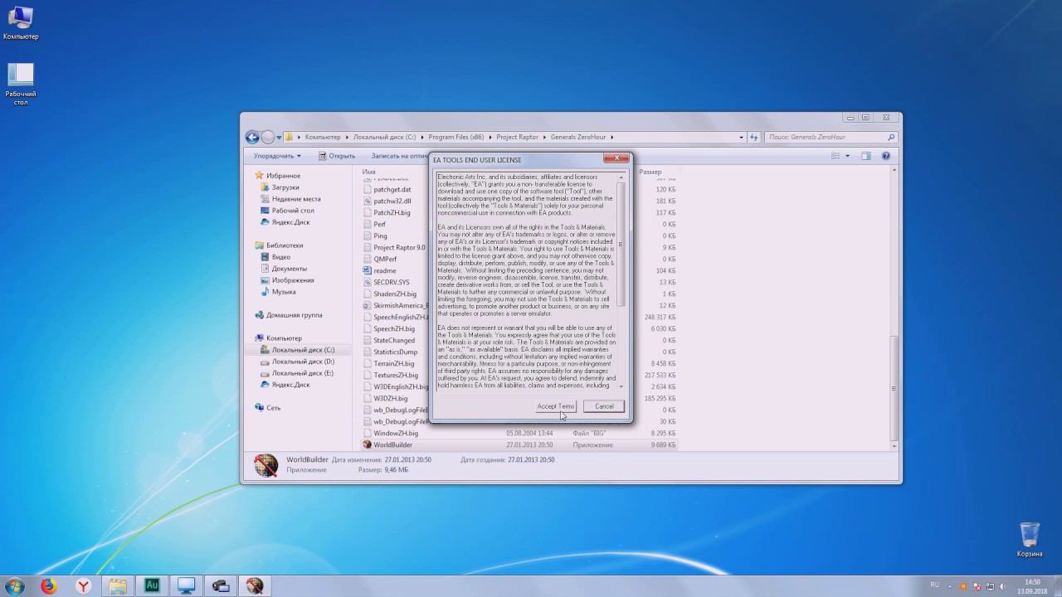The width and height of the screenshot is (1062, 597).
Task: Select 'Локальный диск (D:)' in navigation pane
Action: 303,362
